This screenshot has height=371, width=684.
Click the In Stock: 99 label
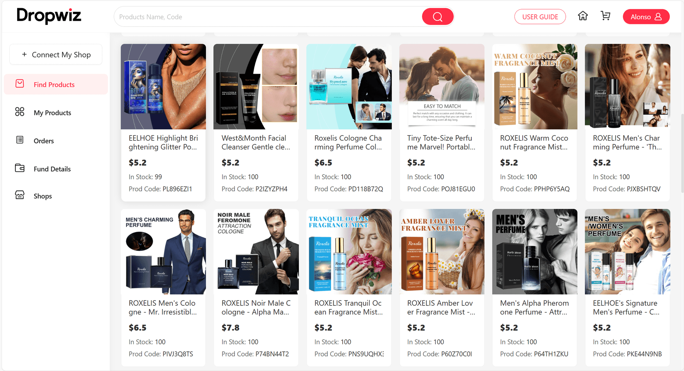(x=145, y=177)
